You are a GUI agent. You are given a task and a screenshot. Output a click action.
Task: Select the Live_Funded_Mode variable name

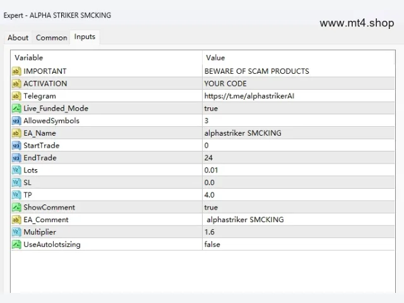coord(56,109)
